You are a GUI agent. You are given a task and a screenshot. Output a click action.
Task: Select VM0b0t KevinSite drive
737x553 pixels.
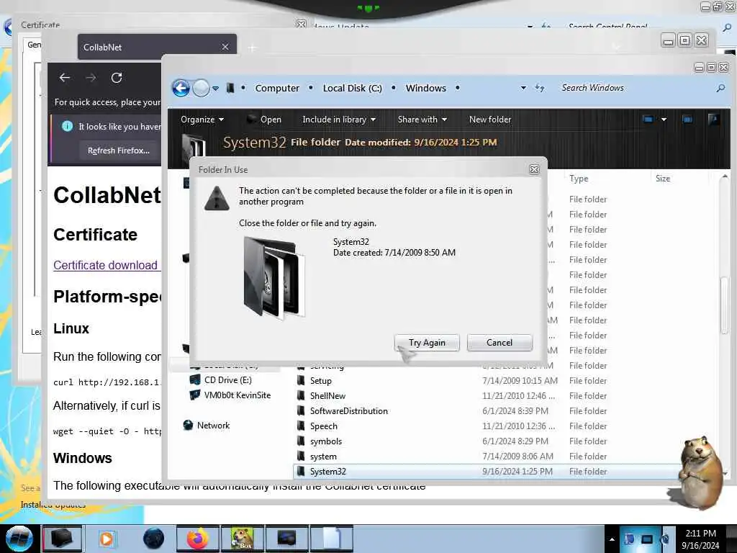tap(230, 395)
